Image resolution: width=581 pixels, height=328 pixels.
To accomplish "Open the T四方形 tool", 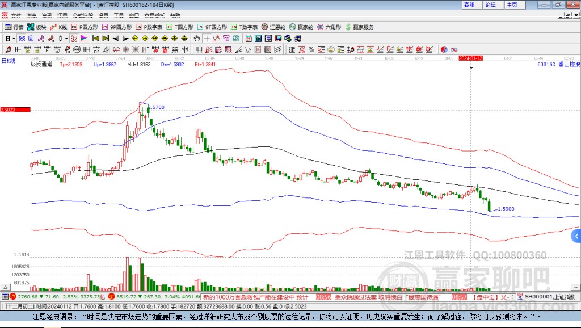I will pos(180,27).
